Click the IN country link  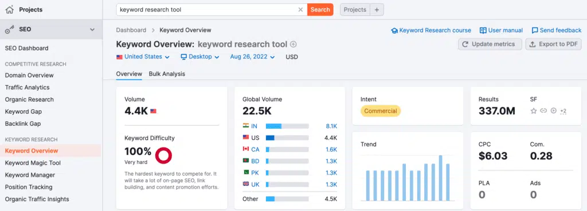click(x=254, y=126)
